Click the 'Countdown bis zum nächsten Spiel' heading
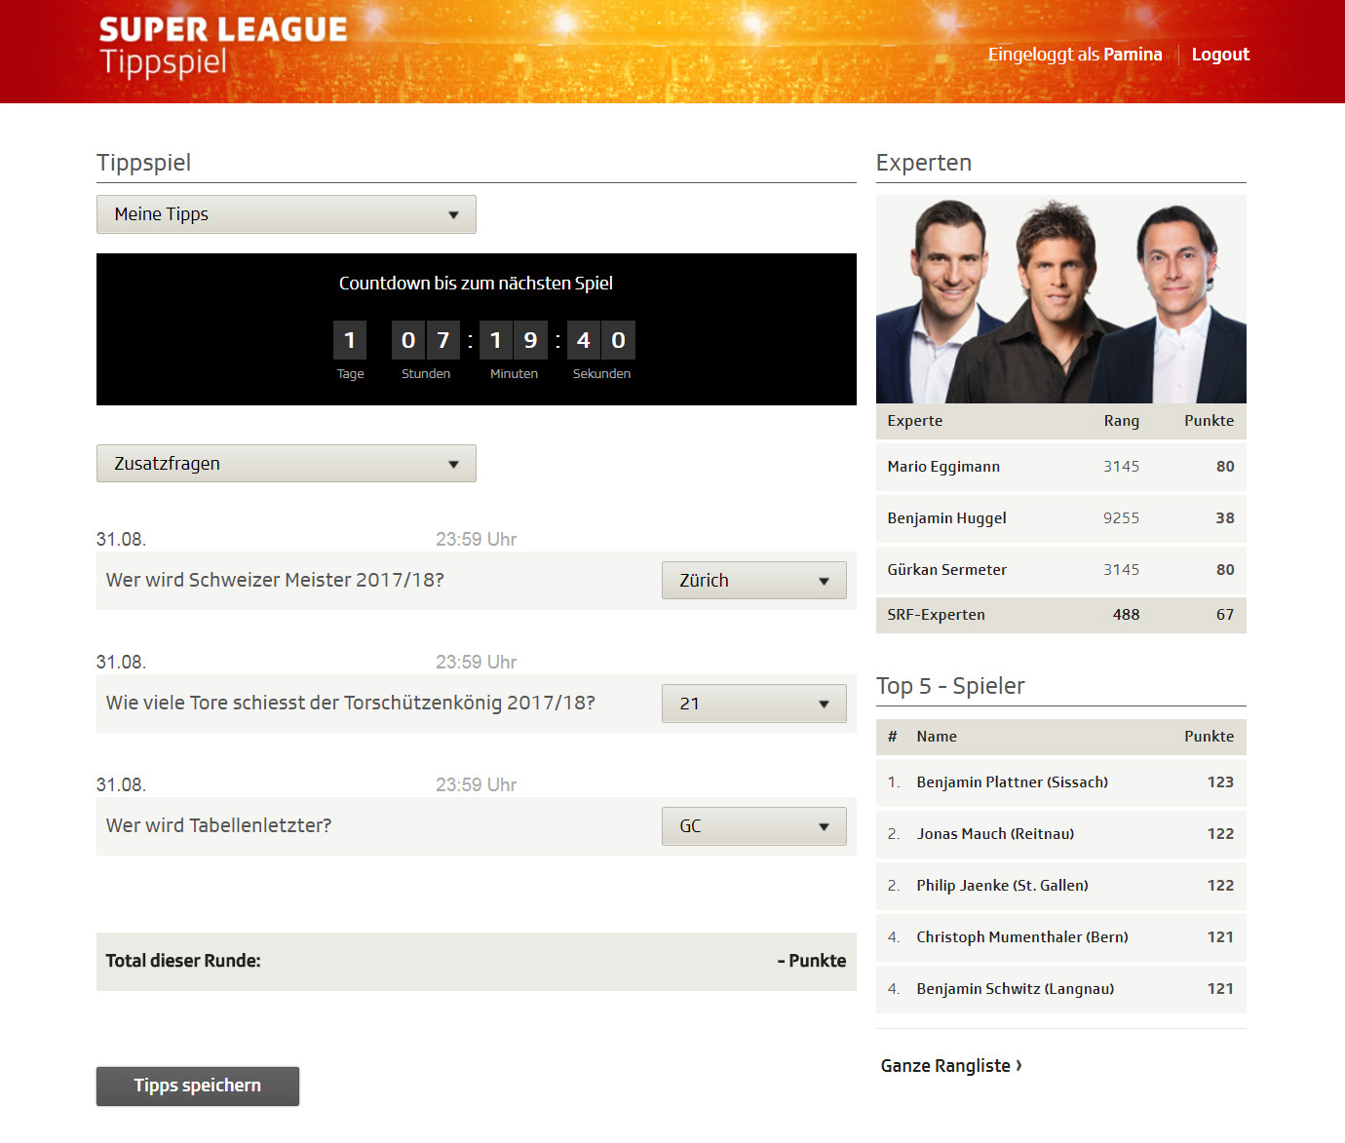 coord(476,284)
